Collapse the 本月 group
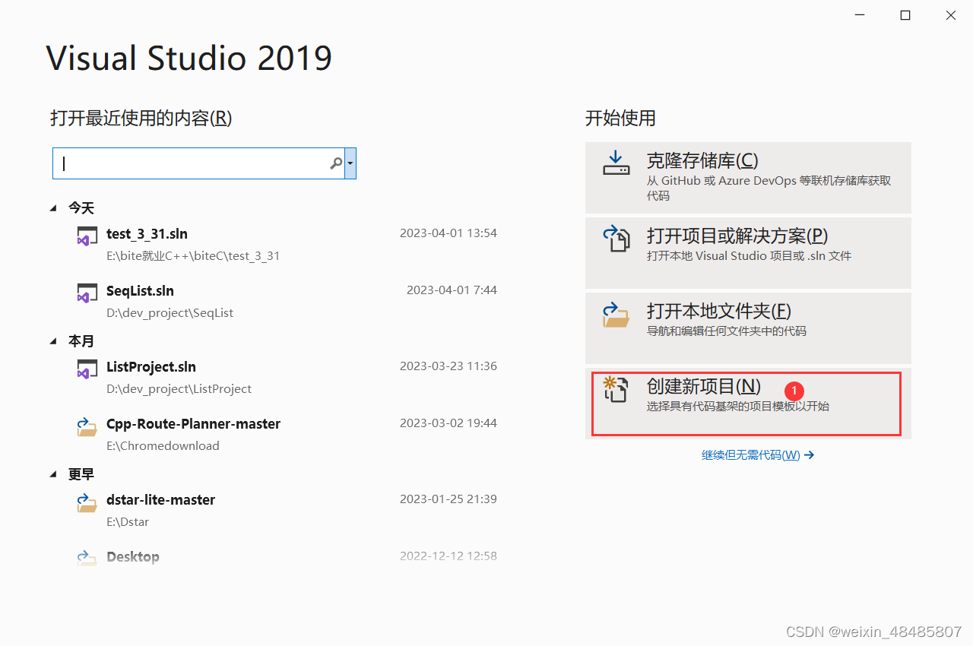Screen dimensions: 973x646 pos(53,341)
